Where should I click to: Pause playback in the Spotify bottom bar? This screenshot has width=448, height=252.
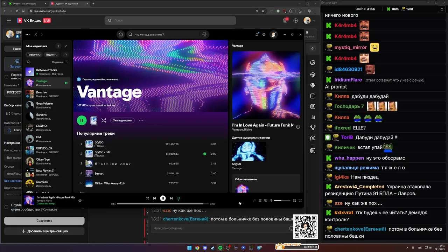163,198
